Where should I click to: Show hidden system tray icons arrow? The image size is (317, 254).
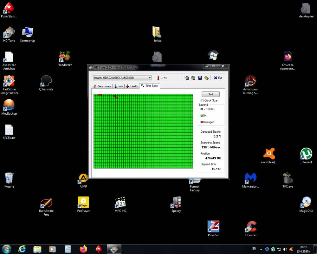(x=261, y=249)
